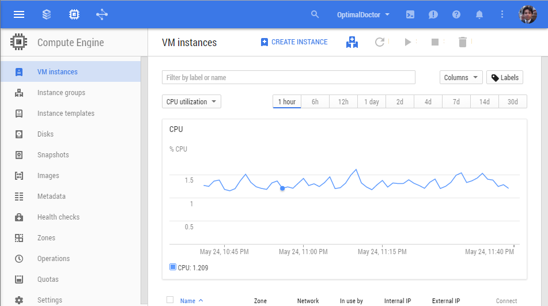548x306 pixels.
Task: Click the Compute Engine header logo
Action: pyautogui.click(x=18, y=42)
